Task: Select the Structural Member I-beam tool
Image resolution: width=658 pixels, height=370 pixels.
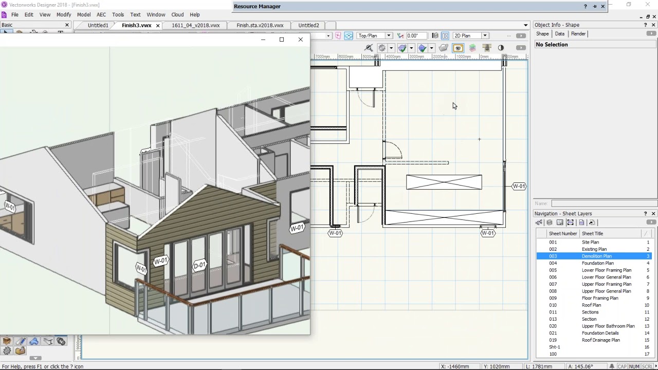Action: (47, 341)
